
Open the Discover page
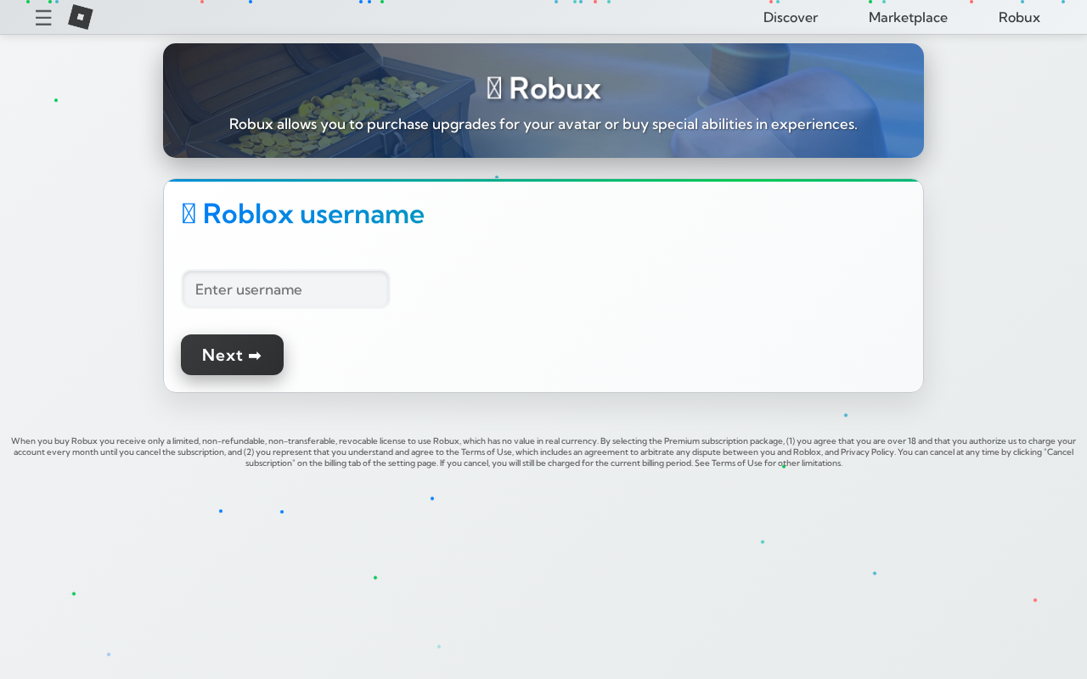coord(791,18)
